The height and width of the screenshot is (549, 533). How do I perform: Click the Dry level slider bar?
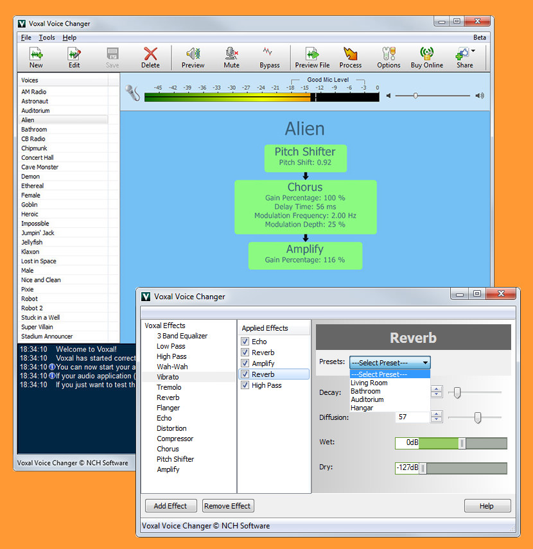coord(451,468)
